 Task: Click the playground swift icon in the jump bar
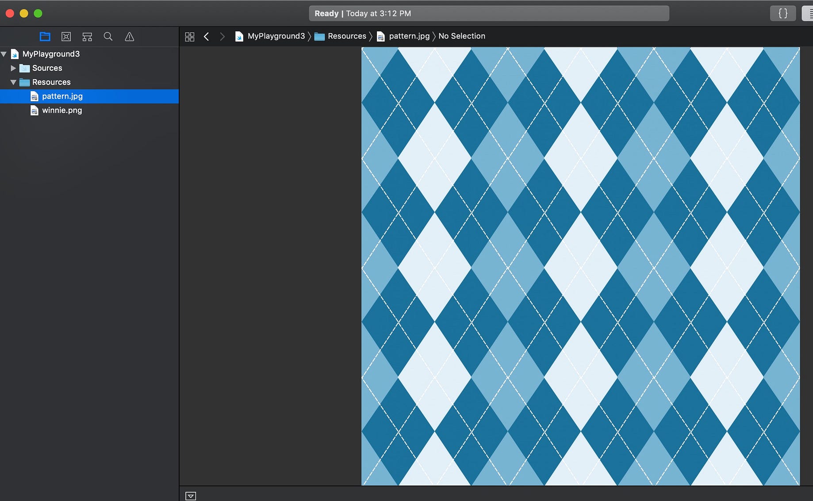[x=239, y=36]
